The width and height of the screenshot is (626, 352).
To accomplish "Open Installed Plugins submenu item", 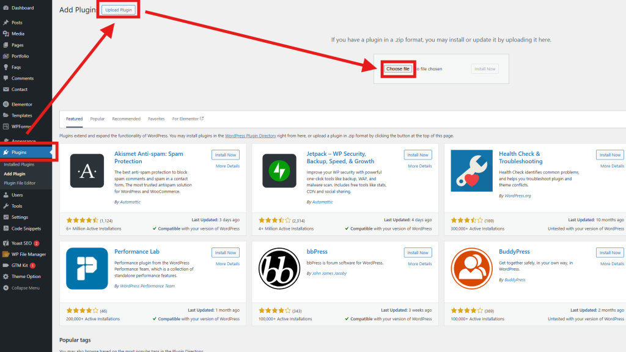I will point(19,164).
